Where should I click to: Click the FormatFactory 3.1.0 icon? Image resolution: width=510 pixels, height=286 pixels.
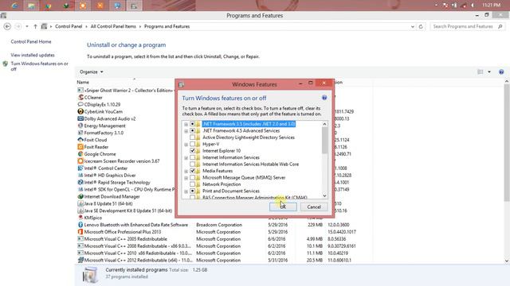coord(80,133)
